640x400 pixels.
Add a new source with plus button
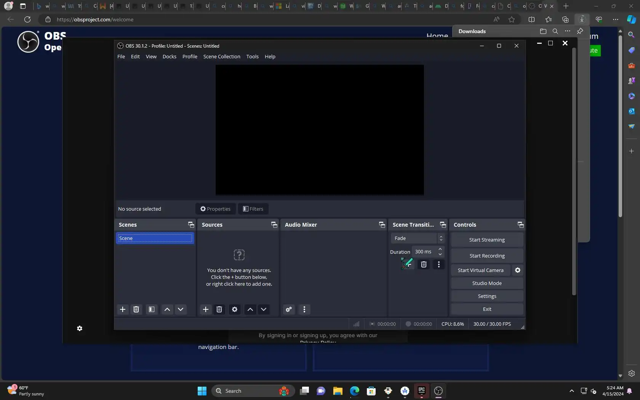coord(206,309)
